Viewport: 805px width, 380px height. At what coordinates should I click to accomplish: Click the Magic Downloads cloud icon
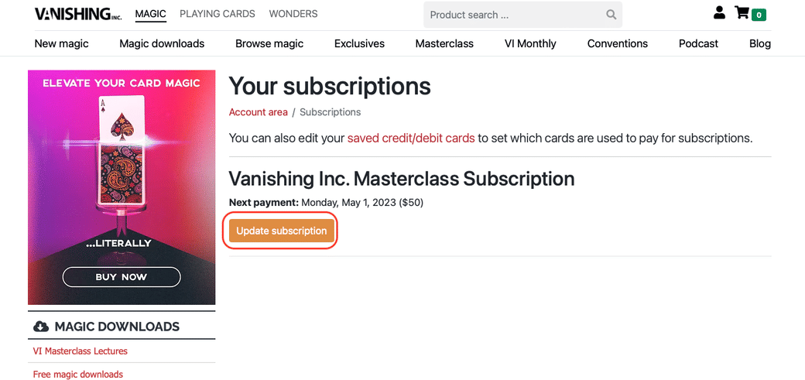pos(41,327)
